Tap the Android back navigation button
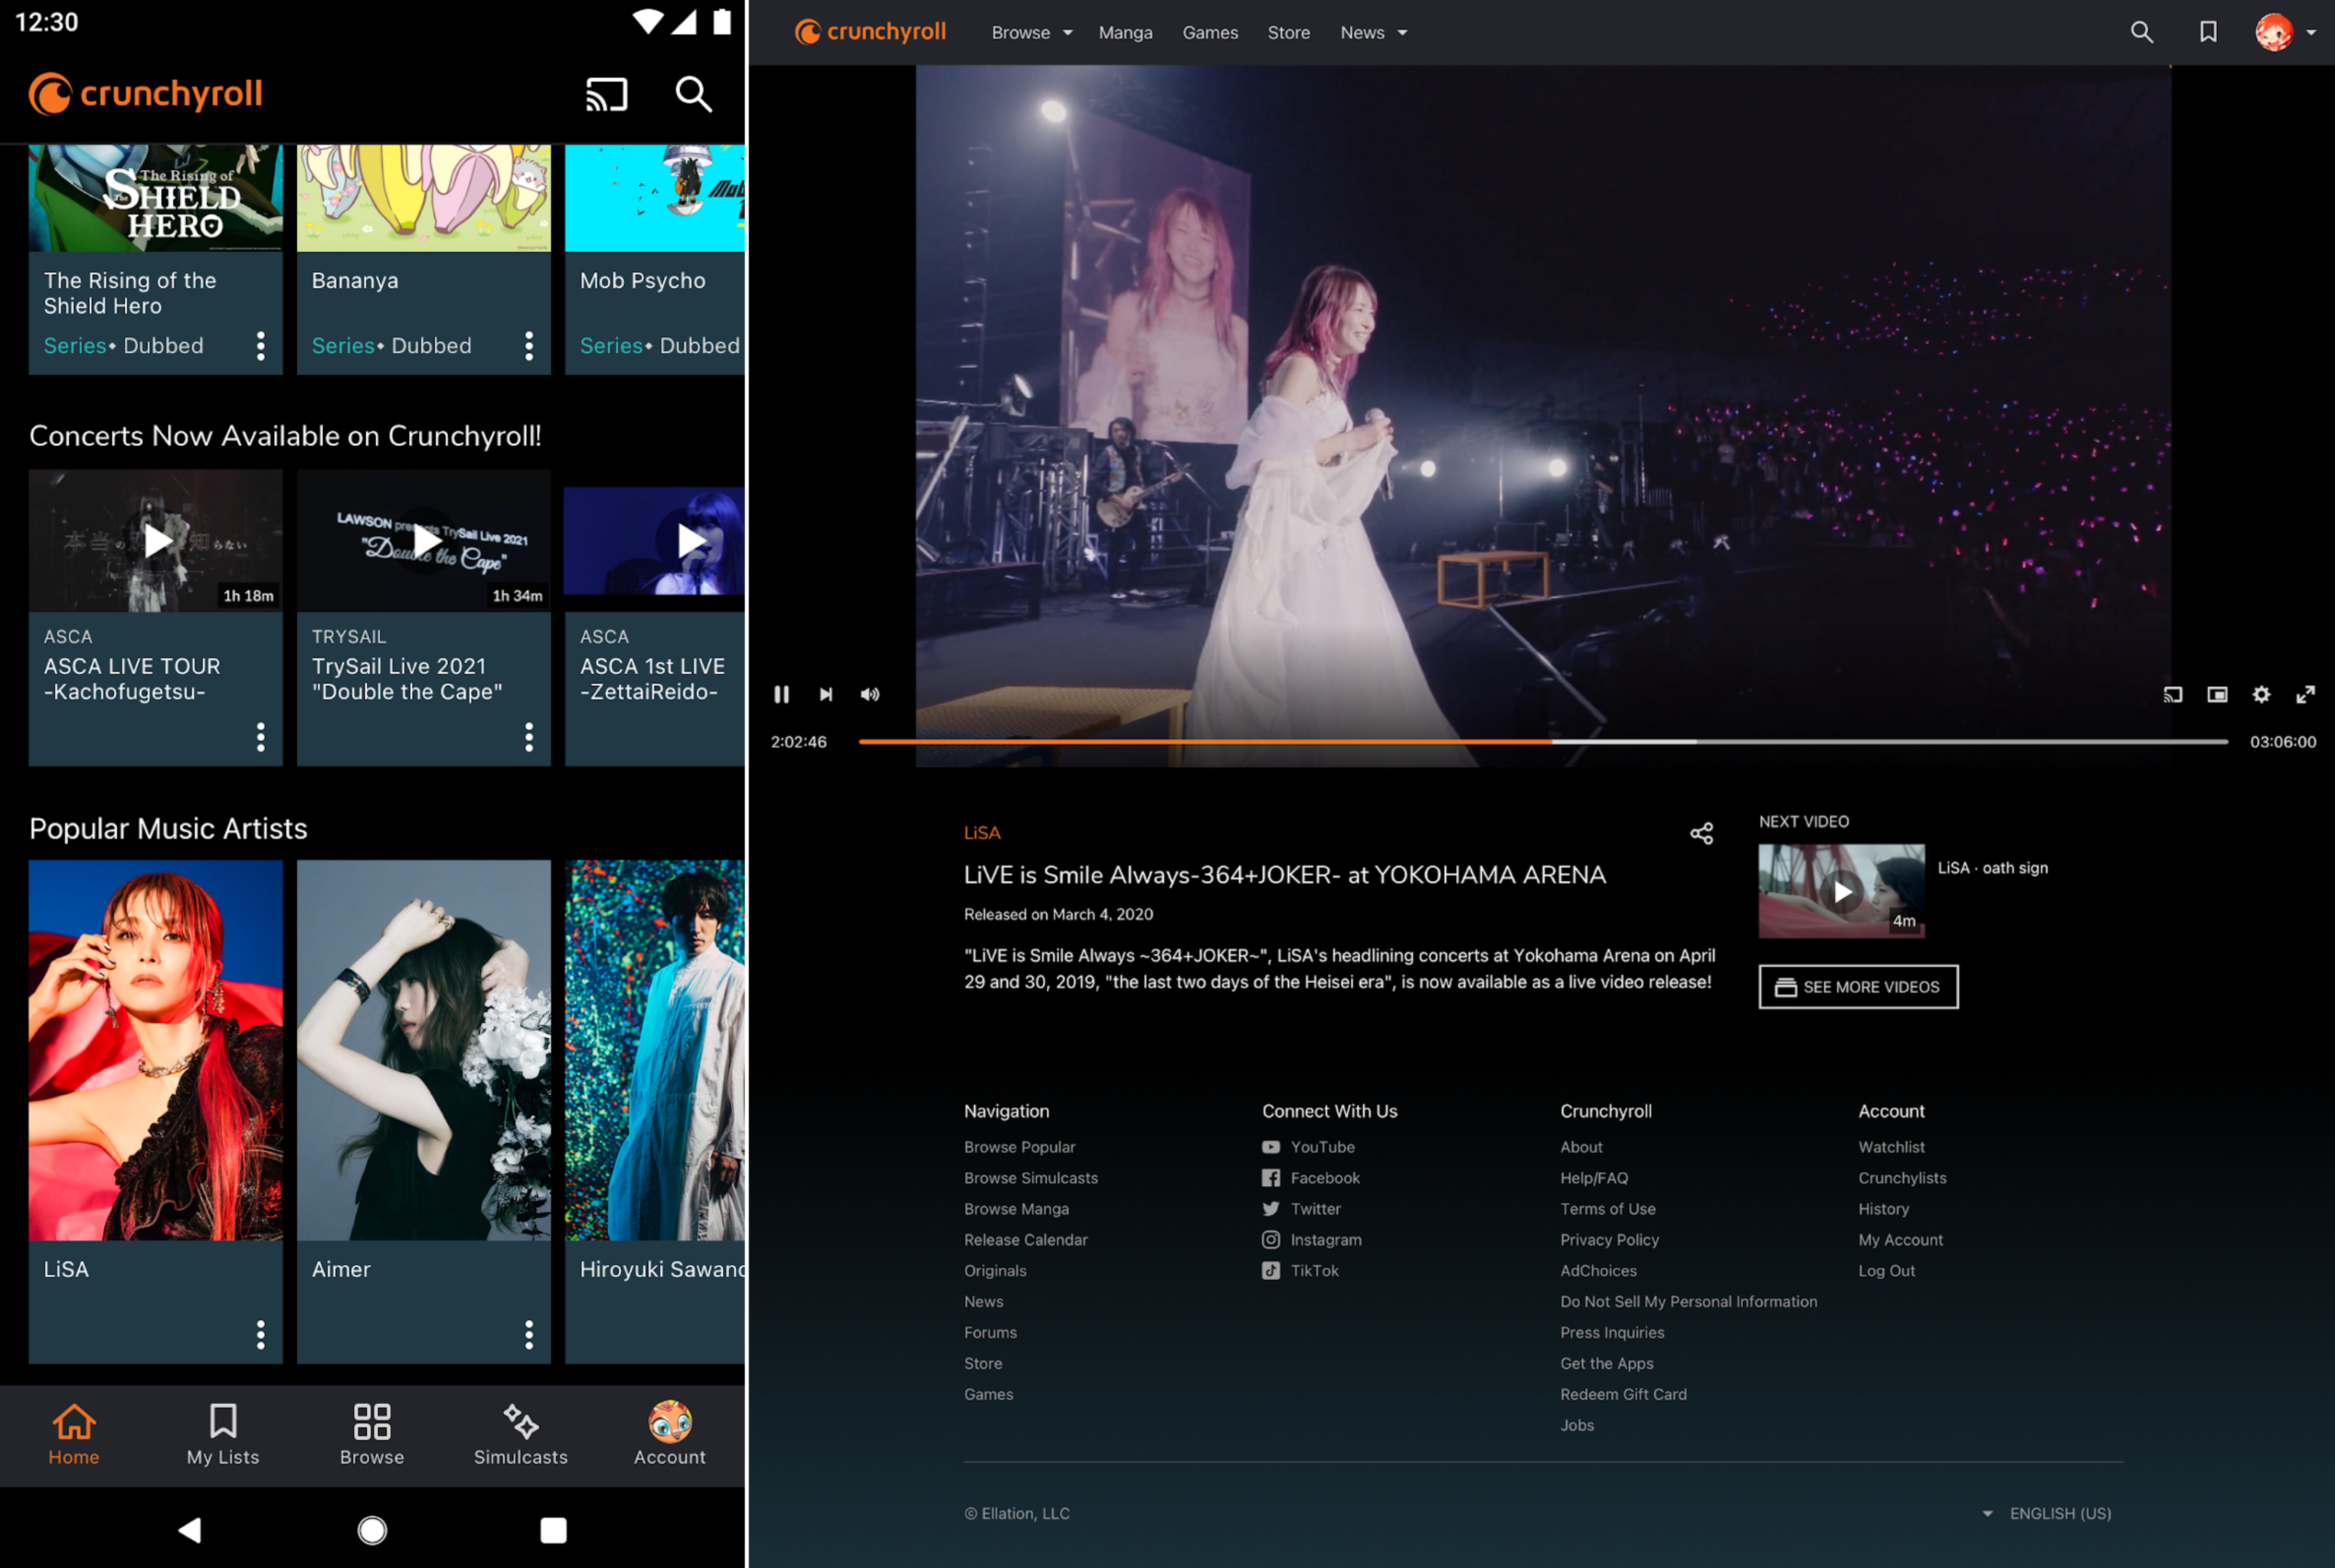This screenshot has width=2335, height=1568. [190, 1530]
